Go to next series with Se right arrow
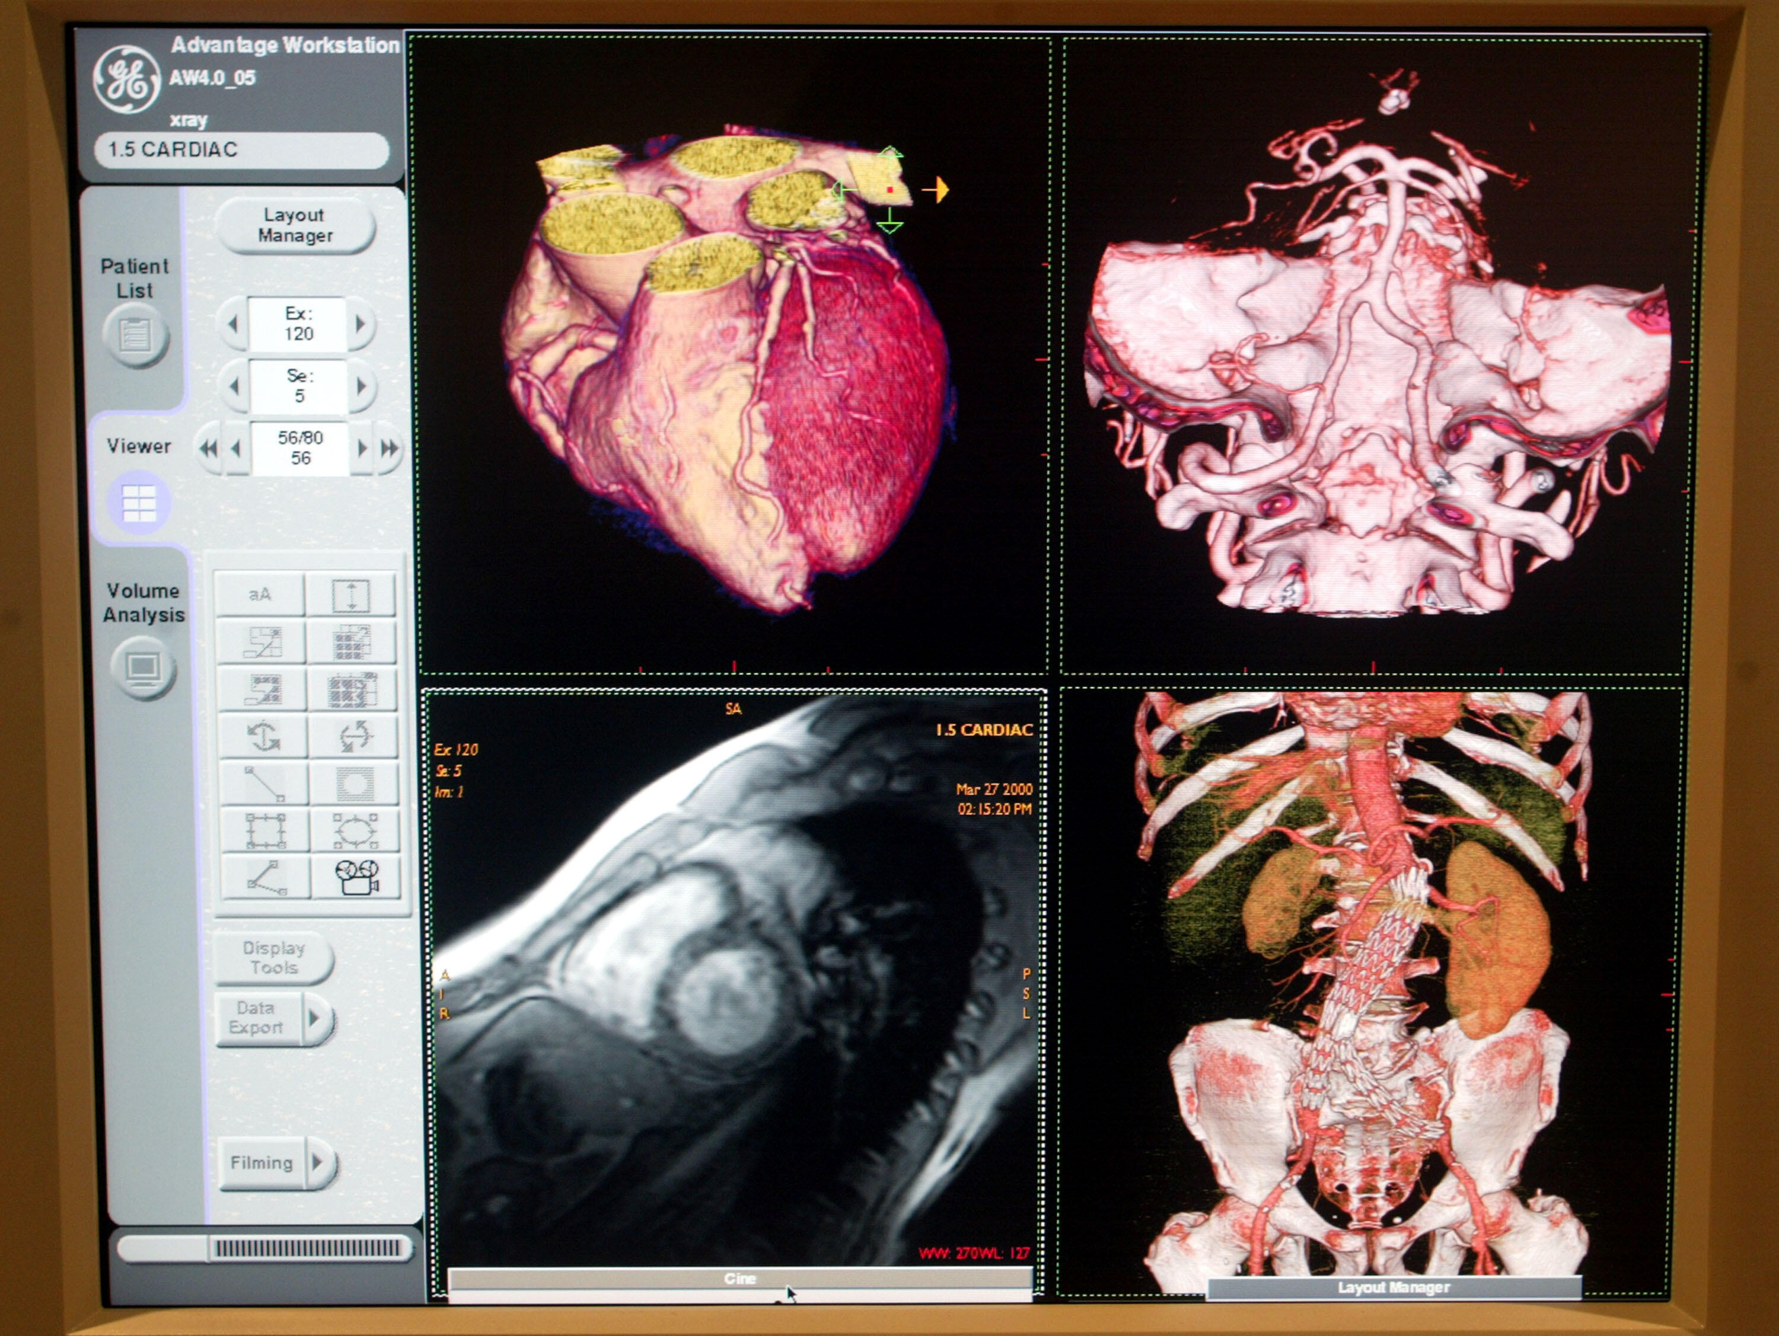The image size is (1779, 1336). (x=362, y=386)
